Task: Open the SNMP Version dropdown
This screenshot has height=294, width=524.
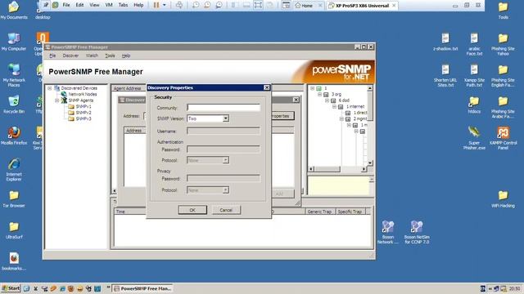Action: 226,118
